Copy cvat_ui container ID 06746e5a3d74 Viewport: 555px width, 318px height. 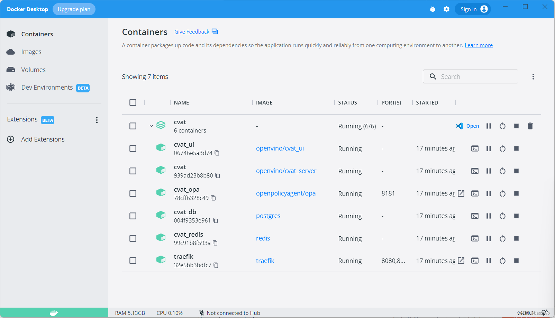pos(217,153)
